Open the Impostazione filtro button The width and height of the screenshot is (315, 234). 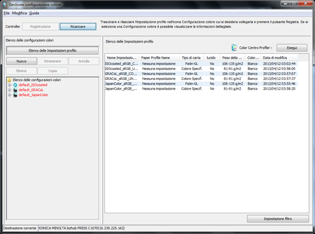(x=278, y=219)
